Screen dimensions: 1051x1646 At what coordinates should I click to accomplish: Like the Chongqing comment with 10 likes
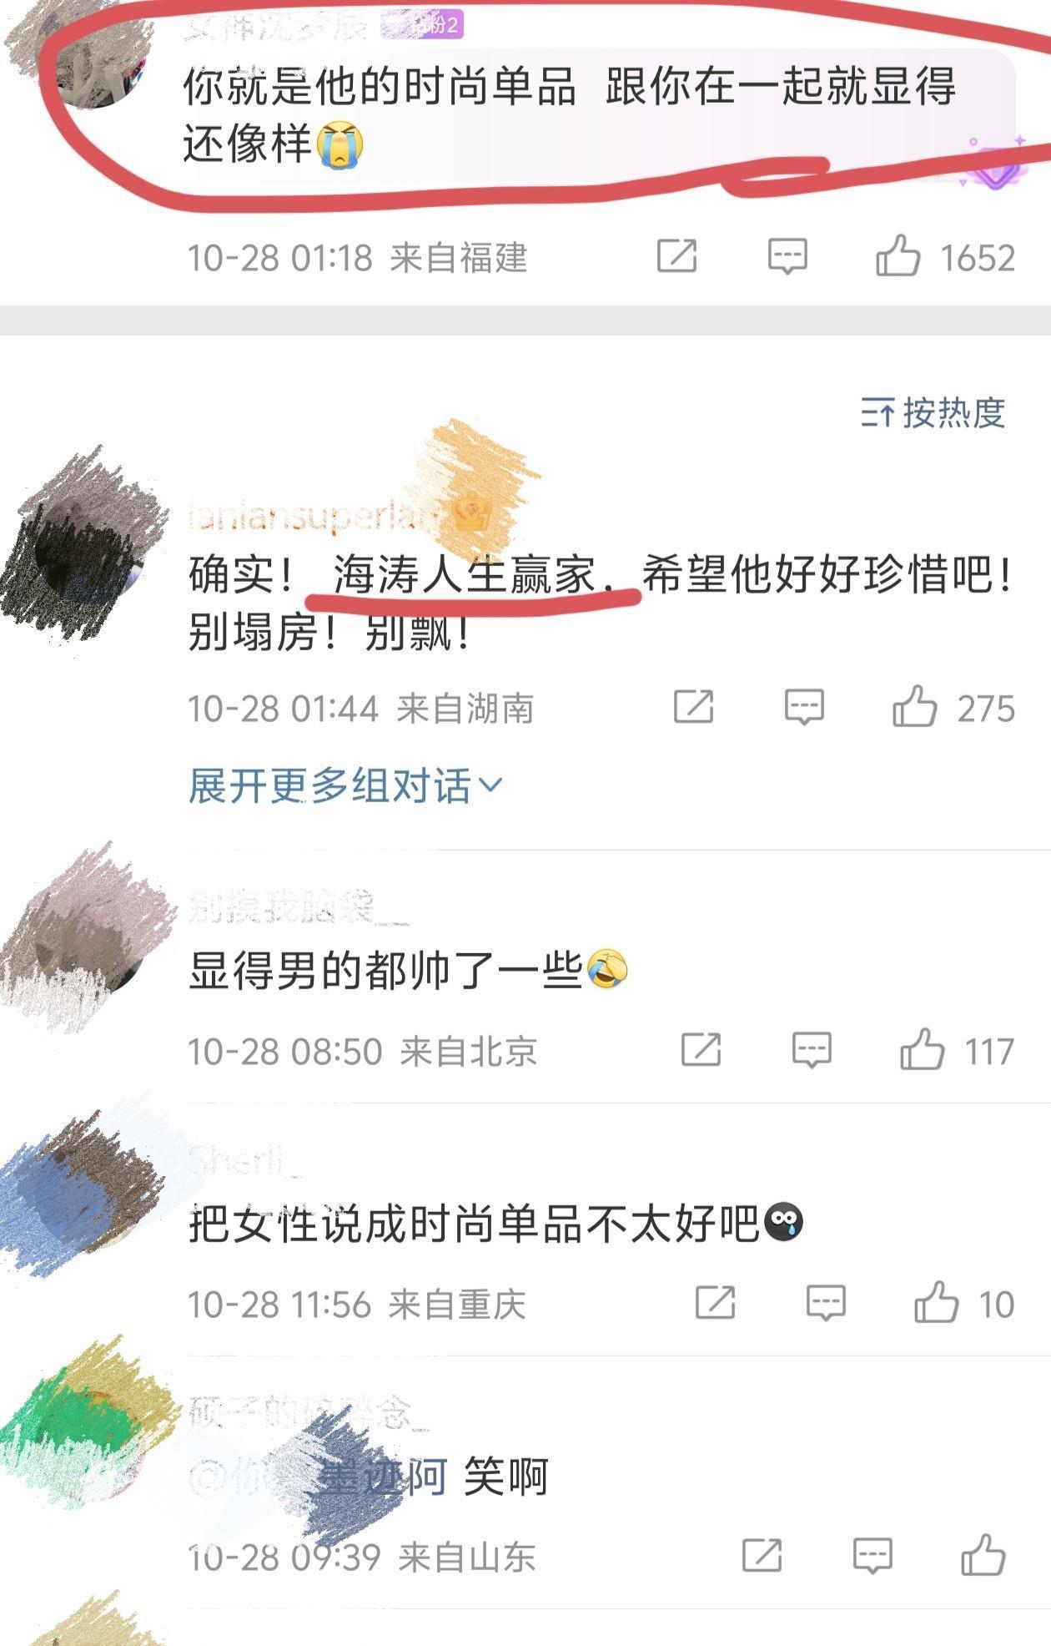(937, 1302)
